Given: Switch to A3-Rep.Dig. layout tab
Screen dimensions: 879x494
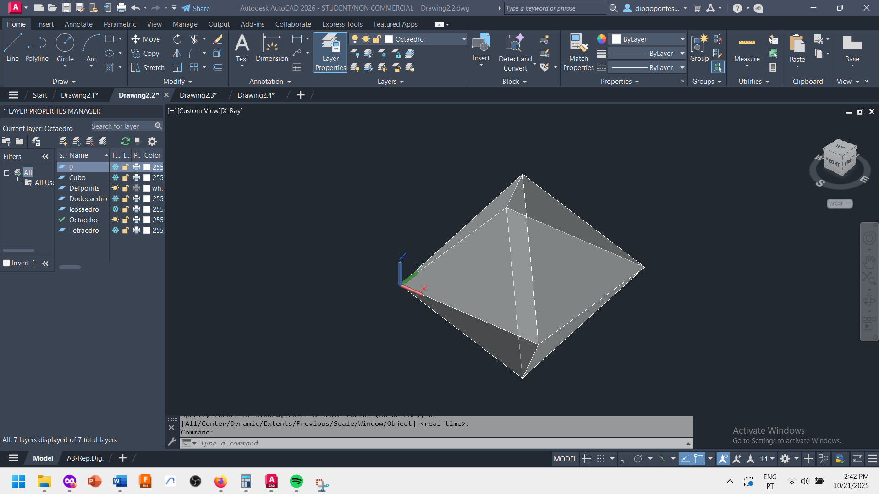Looking at the screenshot, I should 85,458.
